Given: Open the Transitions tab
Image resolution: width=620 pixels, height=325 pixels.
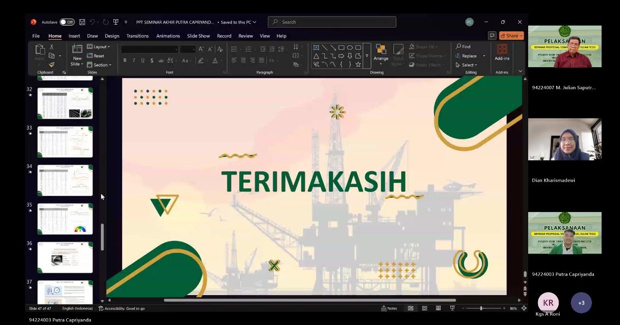Looking at the screenshot, I should (x=137, y=36).
